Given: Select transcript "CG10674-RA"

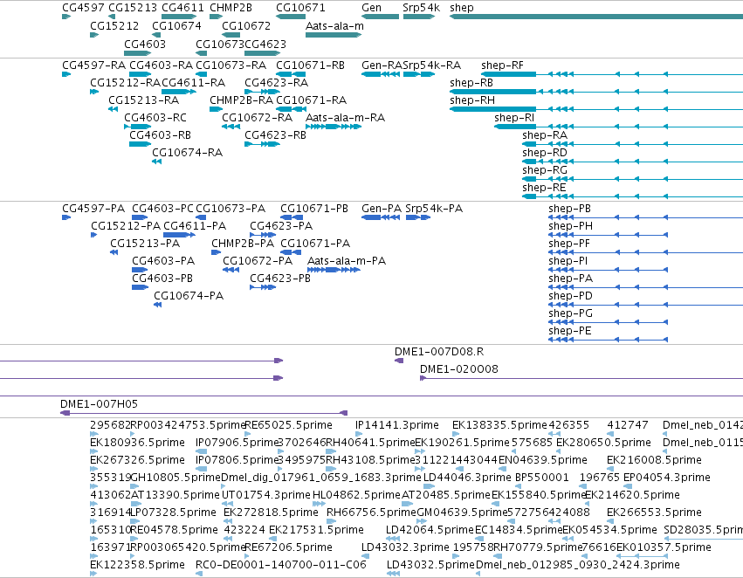Looking at the screenshot, I should point(187,153).
